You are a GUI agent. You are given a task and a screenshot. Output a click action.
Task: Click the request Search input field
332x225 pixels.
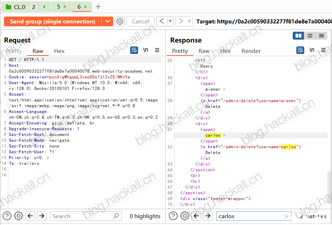pyautogui.click(x=86, y=216)
